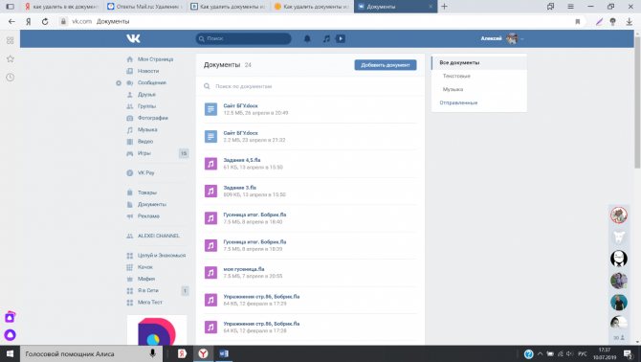Open the Задание 3.fla document
641x362 pixels.
pos(239,188)
